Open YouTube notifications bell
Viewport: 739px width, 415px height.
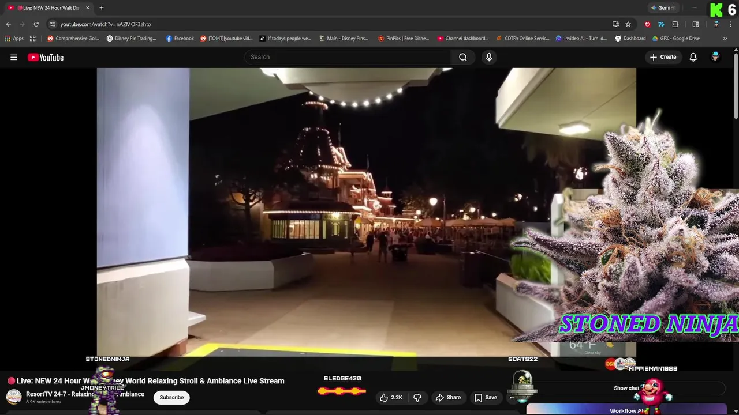coord(693,57)
